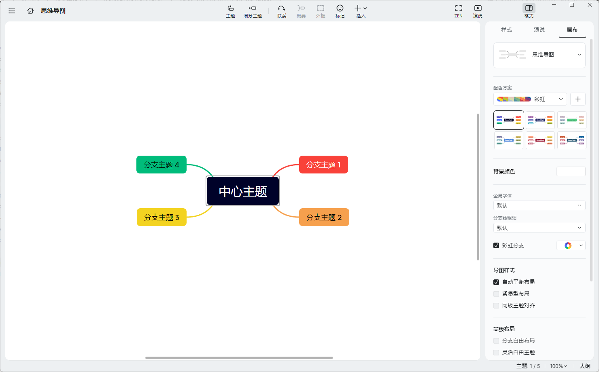Click the + button to add color scheme
Screen dimensions: 599x372
(x=578, y=99)
